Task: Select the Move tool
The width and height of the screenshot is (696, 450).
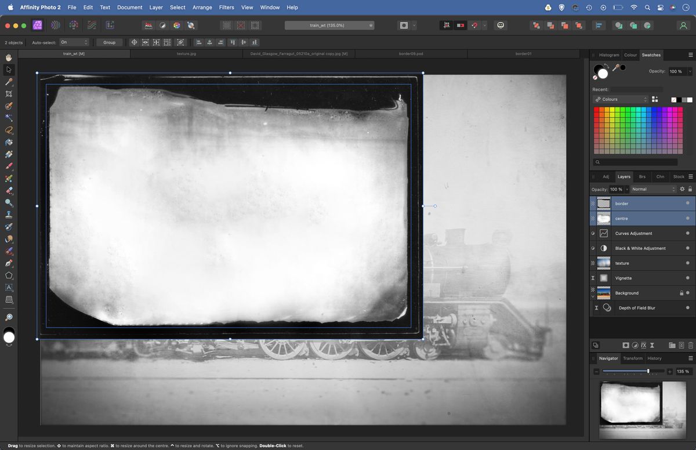Action: click(9, 70)
